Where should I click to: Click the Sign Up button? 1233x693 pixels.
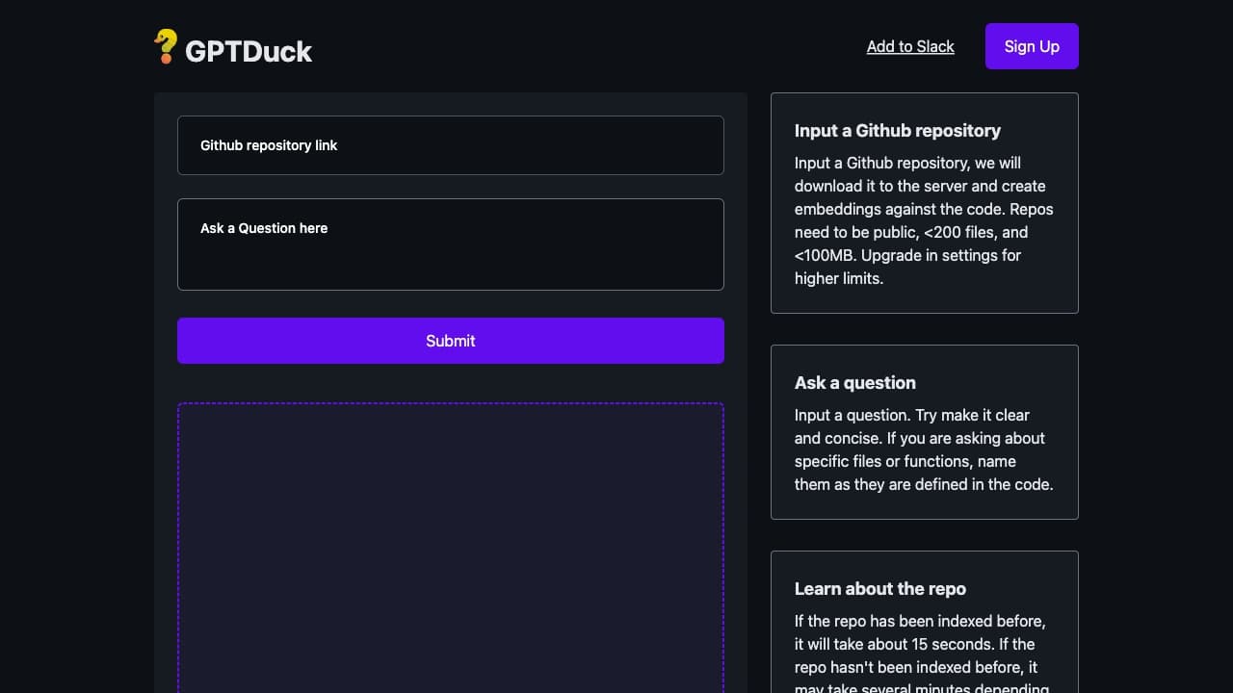pos(1031,46)
